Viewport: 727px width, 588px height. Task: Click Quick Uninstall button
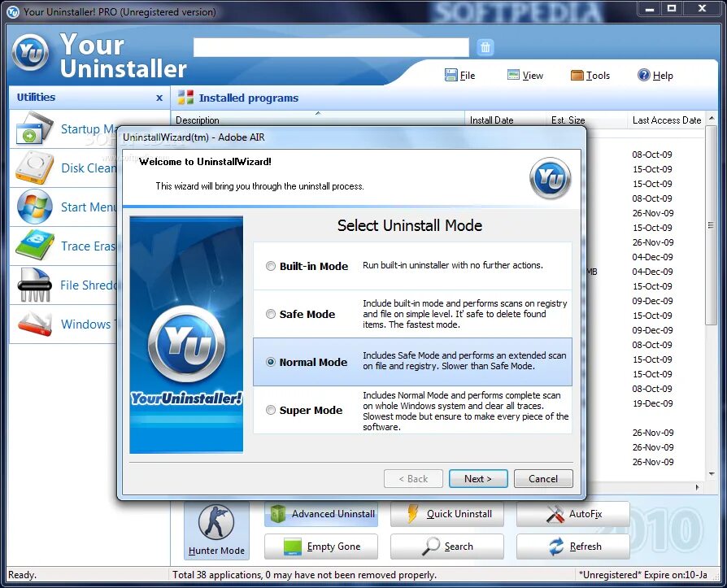click(447, 514)
